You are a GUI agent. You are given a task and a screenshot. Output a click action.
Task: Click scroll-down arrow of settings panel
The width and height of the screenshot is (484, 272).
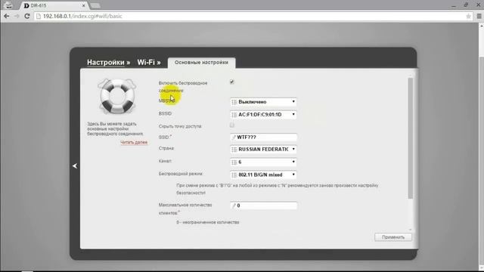(x=410, y=230)
